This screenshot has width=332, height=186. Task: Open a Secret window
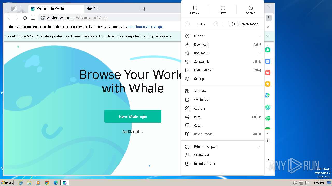(250, 10)
